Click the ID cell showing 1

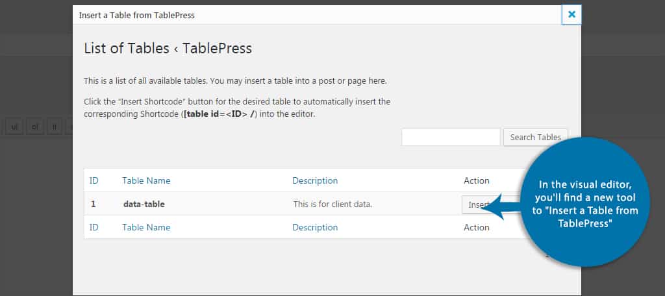[x=94, y=204]
